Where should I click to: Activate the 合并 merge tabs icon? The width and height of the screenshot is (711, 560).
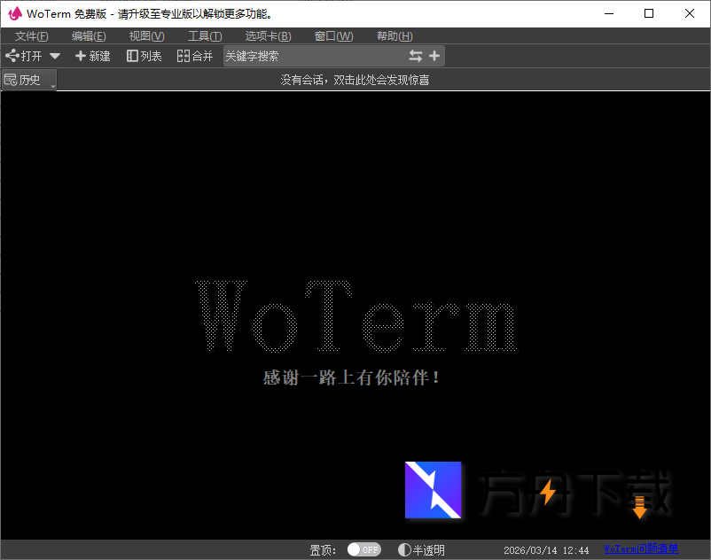[195, 55]
